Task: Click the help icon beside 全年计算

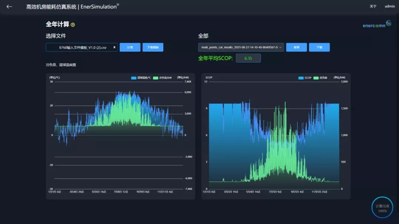Action: tap(73, 25)
